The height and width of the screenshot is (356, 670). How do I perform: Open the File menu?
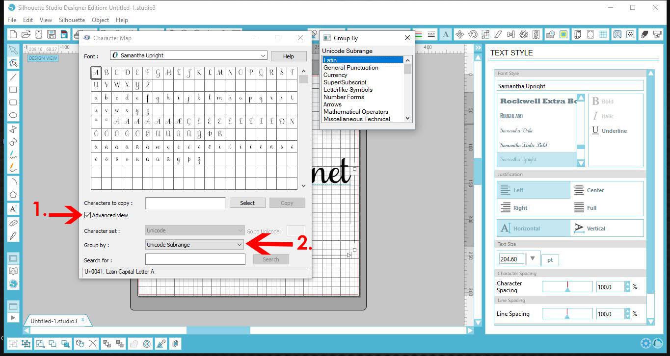pos(12,20)
